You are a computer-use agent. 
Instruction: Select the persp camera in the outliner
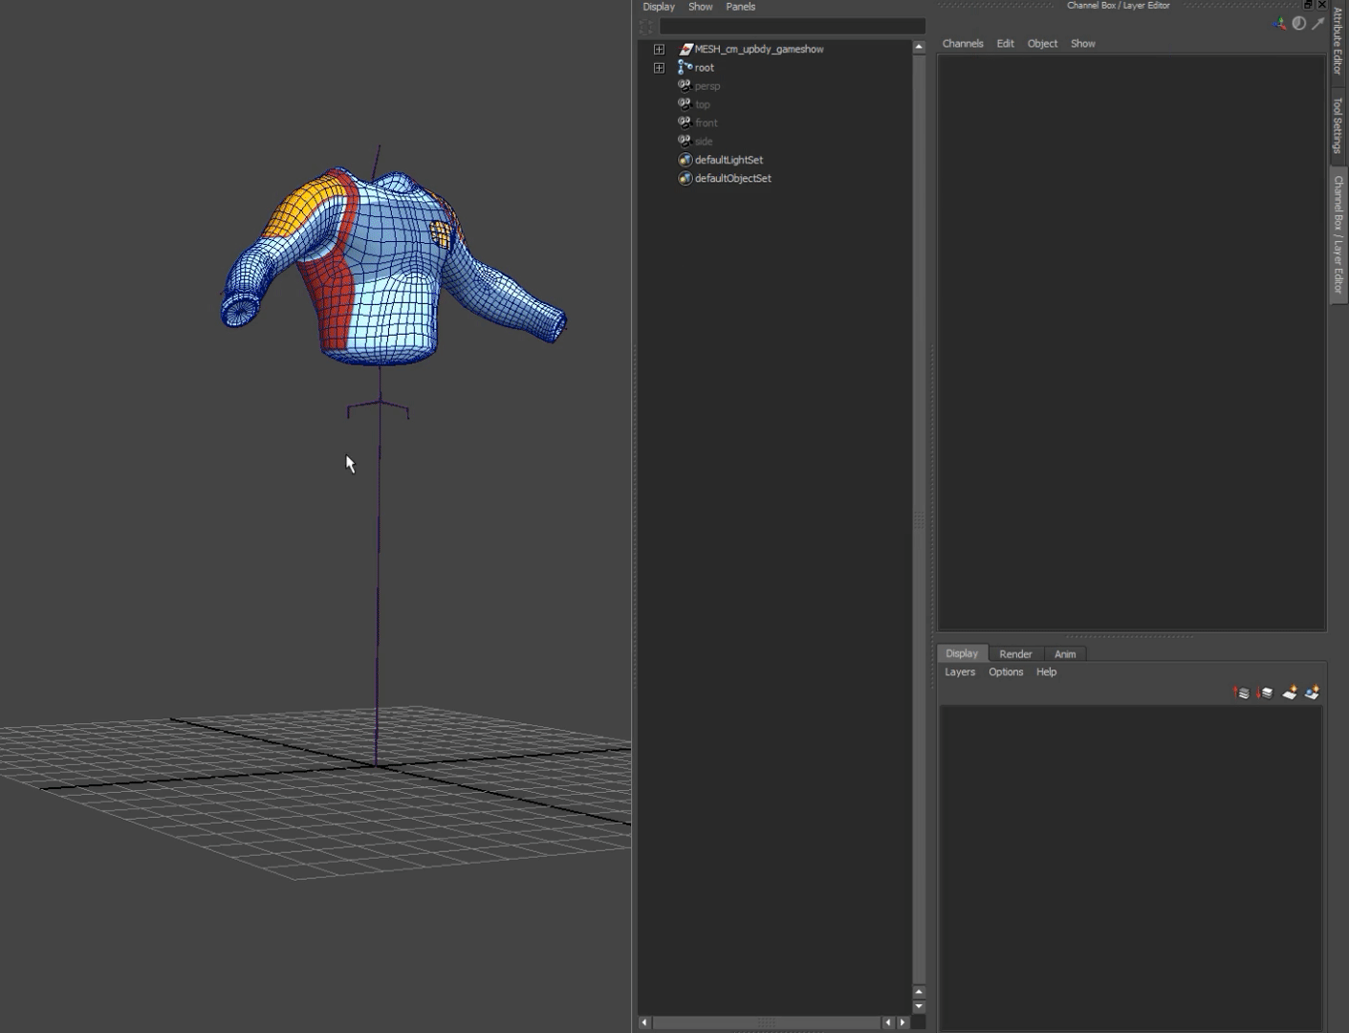pyautogui.click(x=707, y=86)
